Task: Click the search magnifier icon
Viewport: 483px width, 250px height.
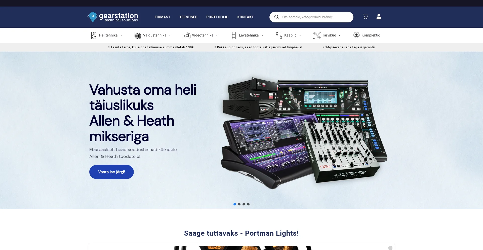Action: 276,17
